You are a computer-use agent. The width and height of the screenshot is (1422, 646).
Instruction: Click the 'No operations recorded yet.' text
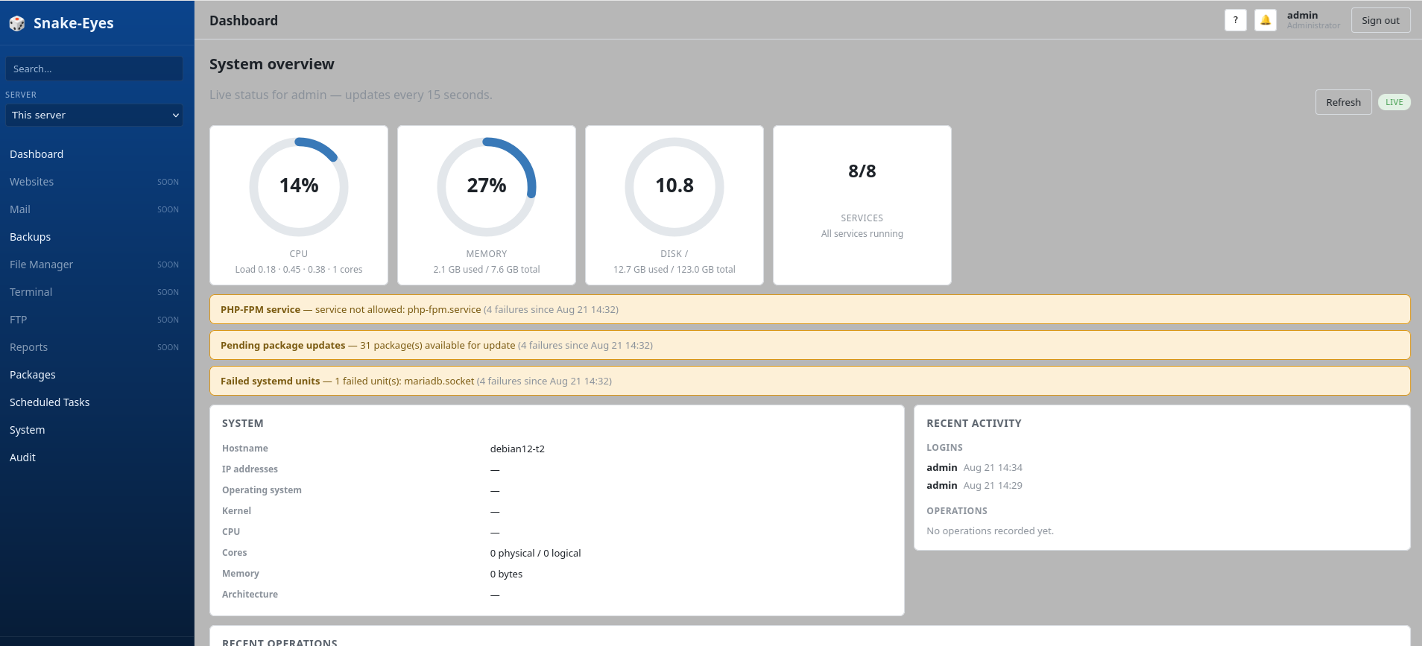[990, 531]
